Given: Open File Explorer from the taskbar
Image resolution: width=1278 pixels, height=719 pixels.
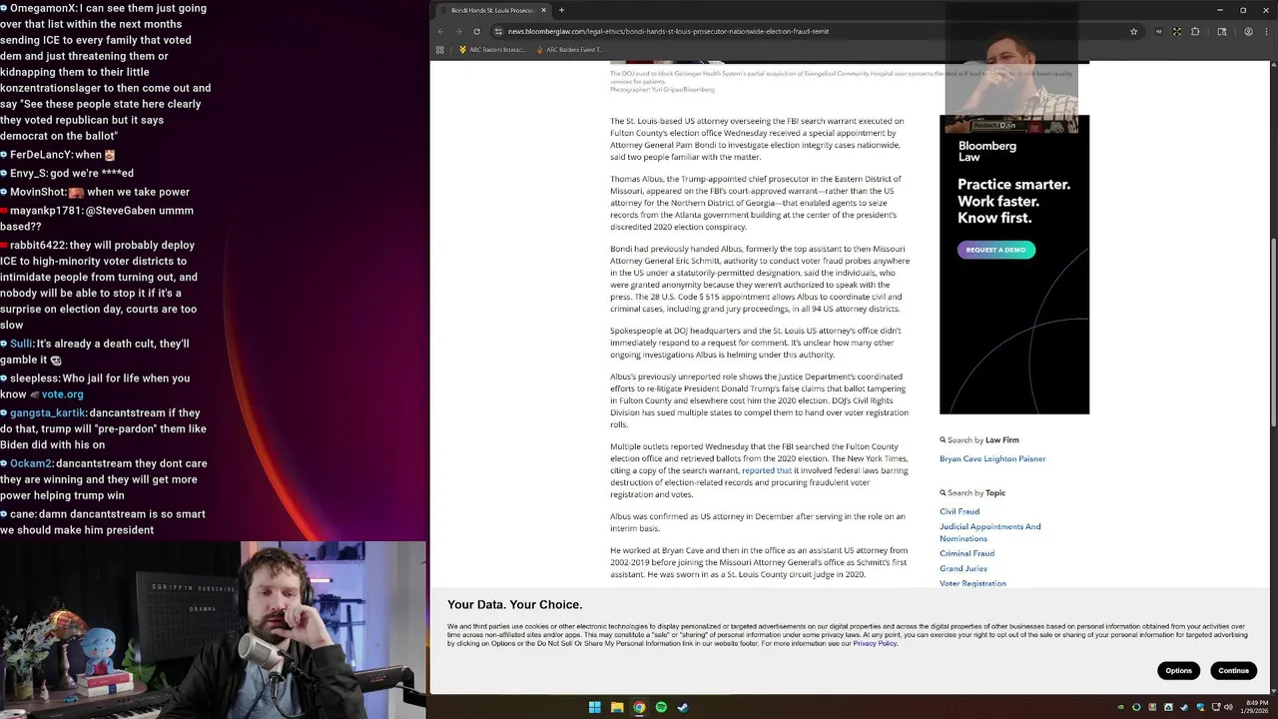Looking at the screenshot, I should pos(617,707).
